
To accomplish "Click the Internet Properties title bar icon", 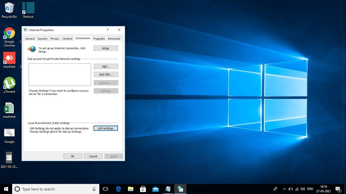I will (26, 30).
